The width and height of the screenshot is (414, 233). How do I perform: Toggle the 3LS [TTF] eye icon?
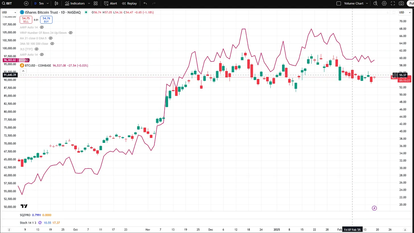point(36,49)
